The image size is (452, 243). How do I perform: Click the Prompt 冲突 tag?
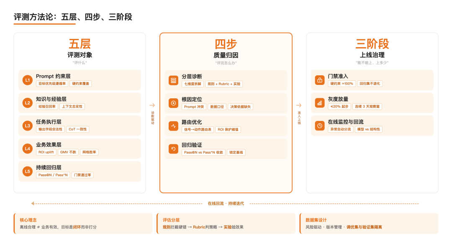[194, 107]
